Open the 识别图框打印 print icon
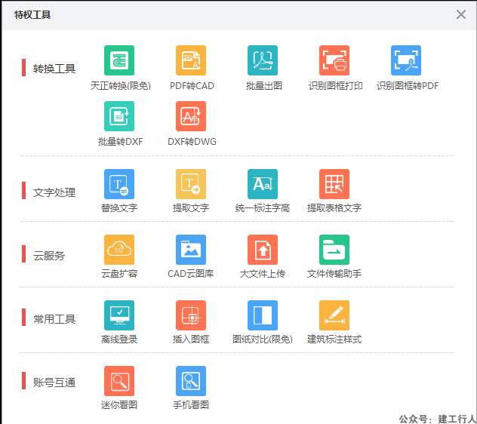 pyautogui.click(x=334, y=60)
